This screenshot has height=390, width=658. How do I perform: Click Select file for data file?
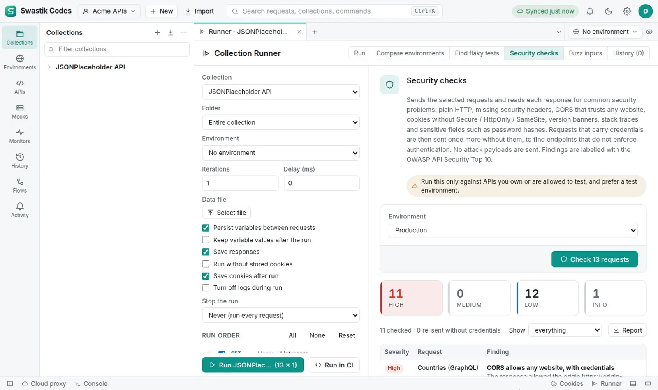pyautogui.click(x=227, y=213)
